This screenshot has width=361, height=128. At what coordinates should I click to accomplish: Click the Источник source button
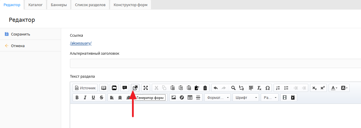(85, 88)
